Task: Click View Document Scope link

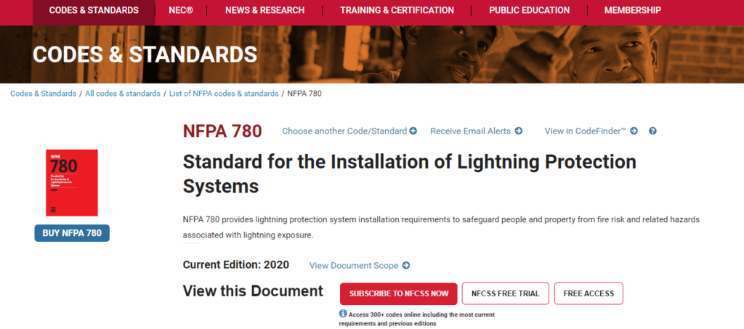Action: pyautogui.click(x=354, y=266)
